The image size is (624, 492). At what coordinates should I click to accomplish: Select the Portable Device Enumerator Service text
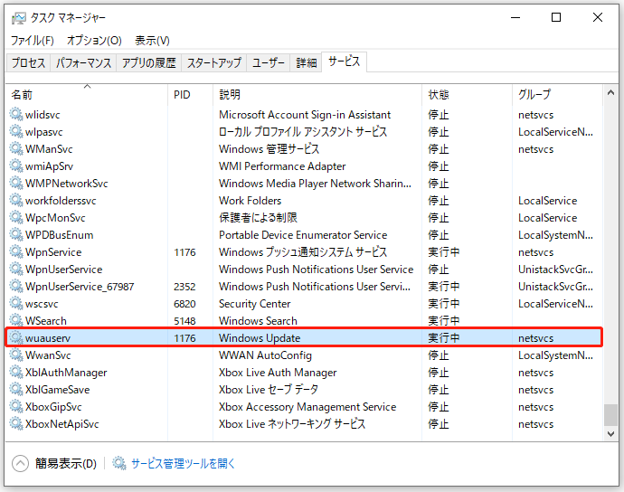pos(303,235)
